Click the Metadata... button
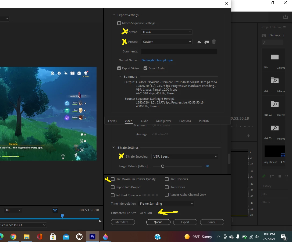The height and width of the screenshot is (242, 292). (x=123, y=222)
